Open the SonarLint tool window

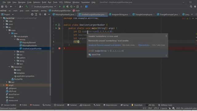click(x=59, y=105)
